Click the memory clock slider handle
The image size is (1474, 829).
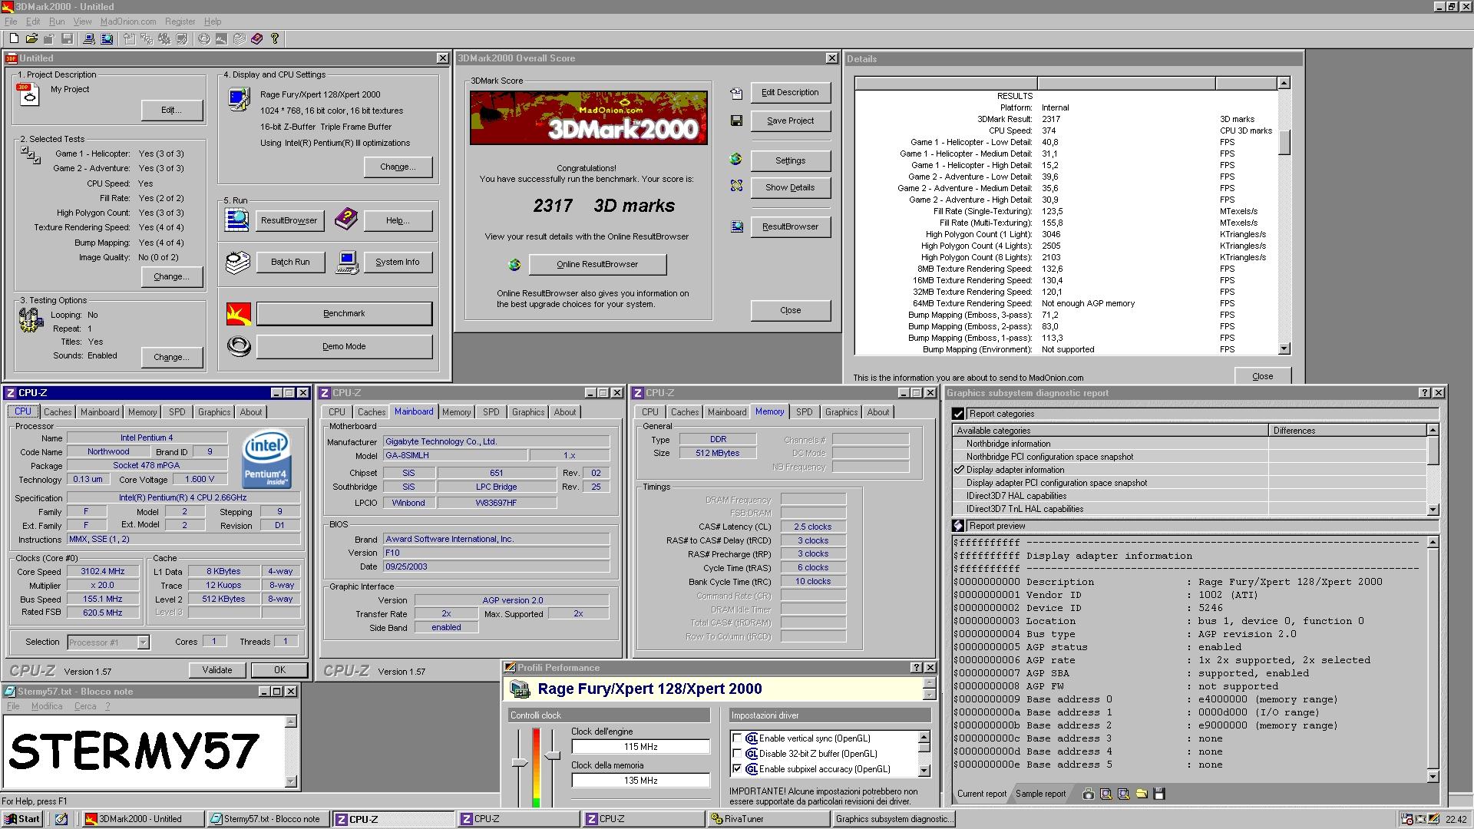coord(552,757)
